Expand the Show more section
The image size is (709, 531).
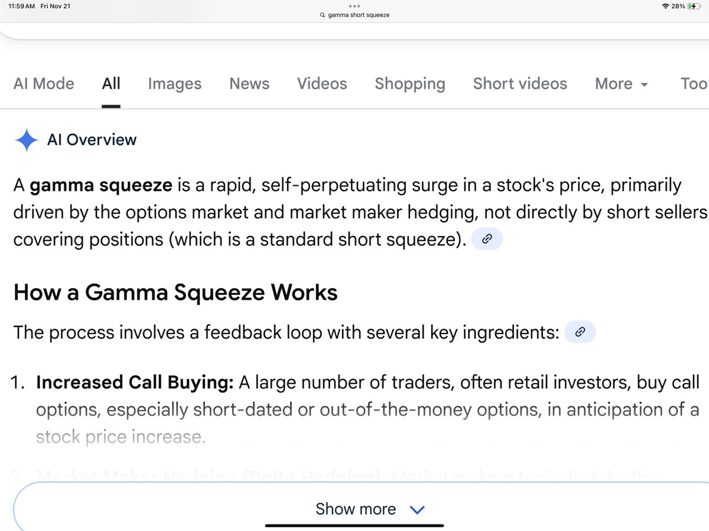click(x=355, y=509)
